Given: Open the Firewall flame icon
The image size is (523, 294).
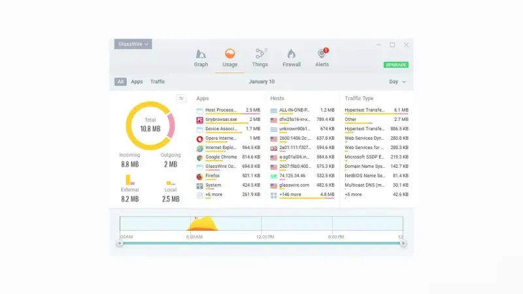Looking at the screenshot, I should point(292,54).
